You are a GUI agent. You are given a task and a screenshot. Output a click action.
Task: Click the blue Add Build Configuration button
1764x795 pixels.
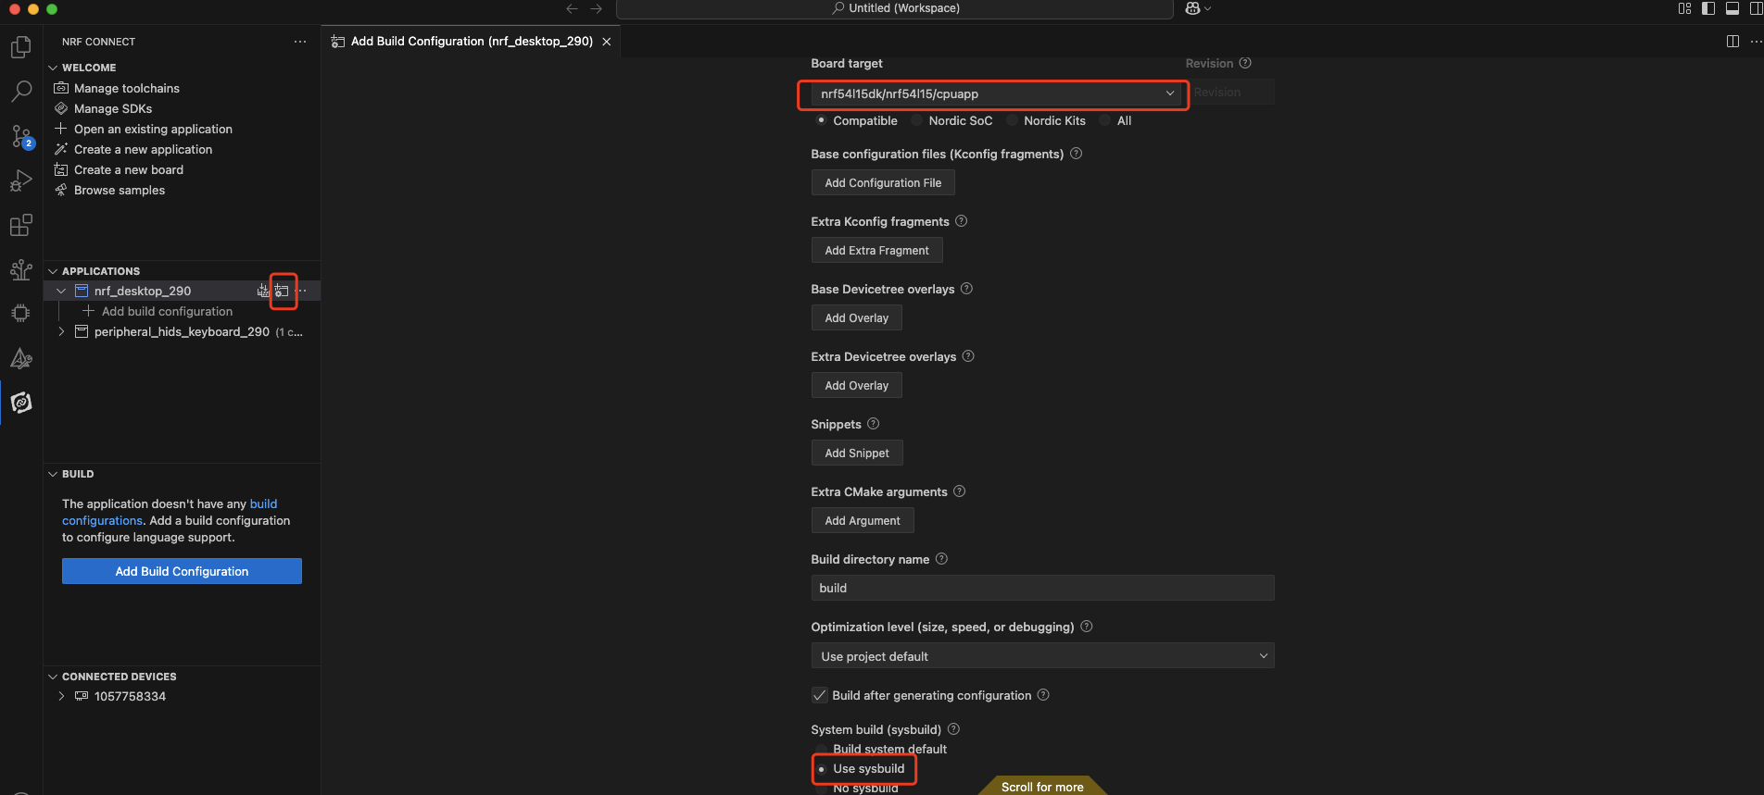pos(182,571)
